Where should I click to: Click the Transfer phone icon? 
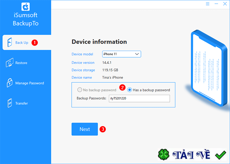pyautogui.click(x=10, y=103)
